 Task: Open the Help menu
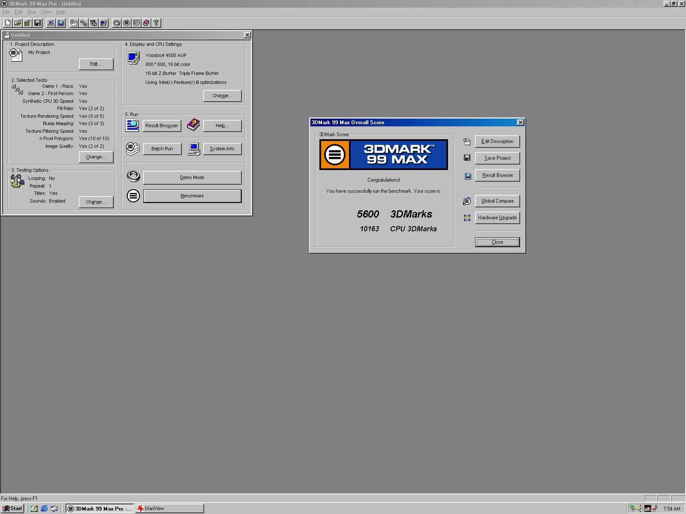(61, 12)
